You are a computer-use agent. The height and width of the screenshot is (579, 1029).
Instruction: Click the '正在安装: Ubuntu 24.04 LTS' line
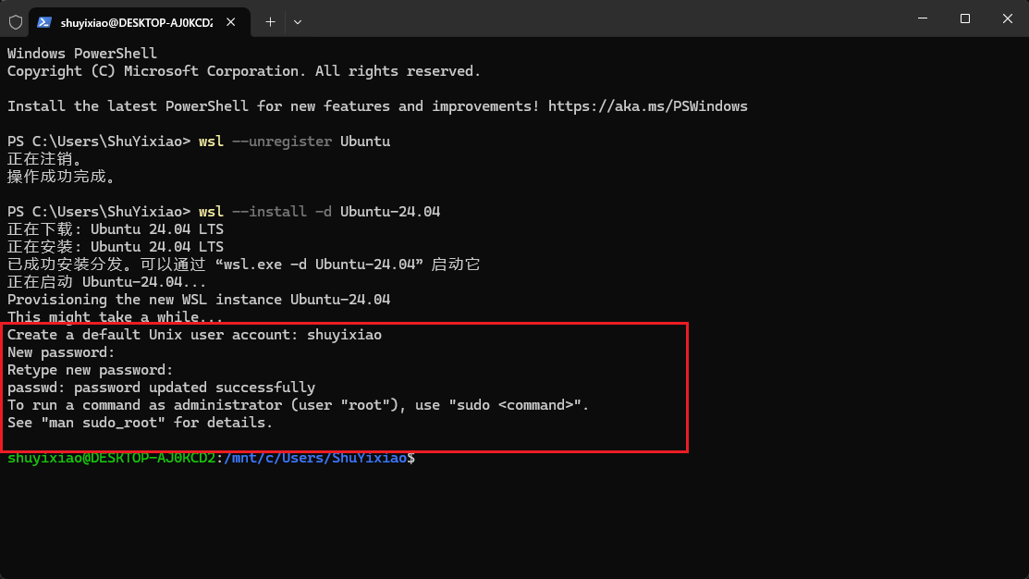(x=116, y=247)
